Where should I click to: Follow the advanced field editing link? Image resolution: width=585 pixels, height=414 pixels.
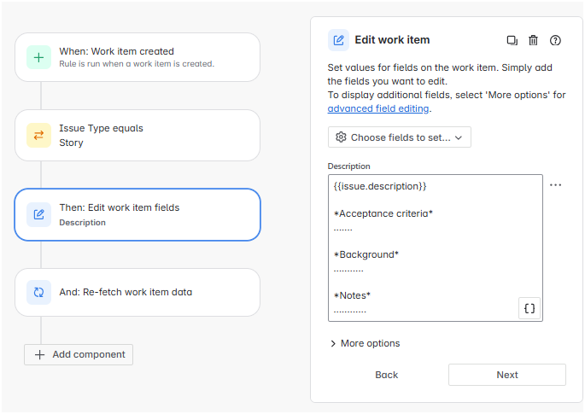click(x=378, y=109)
